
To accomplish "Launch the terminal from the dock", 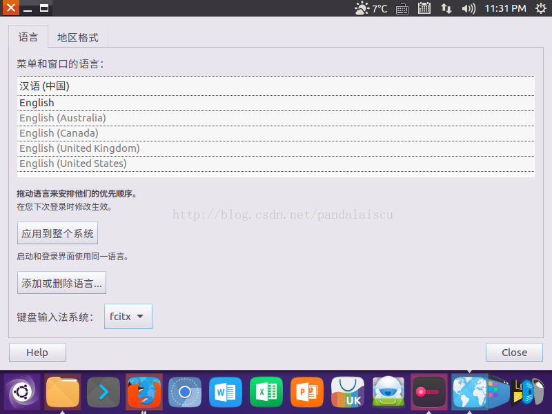I will 103,391.
